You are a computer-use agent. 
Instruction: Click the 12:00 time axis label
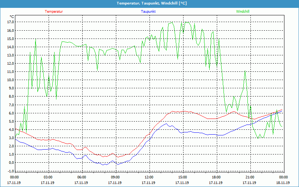(x=149, y=177)
